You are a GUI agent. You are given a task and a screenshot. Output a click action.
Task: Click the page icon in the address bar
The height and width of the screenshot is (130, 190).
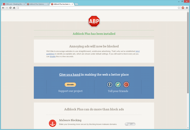point(18,8)
